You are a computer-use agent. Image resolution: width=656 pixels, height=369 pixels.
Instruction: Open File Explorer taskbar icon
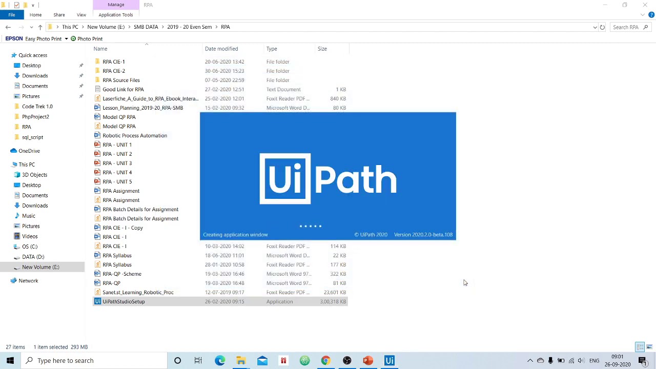(x=241, y=360)
